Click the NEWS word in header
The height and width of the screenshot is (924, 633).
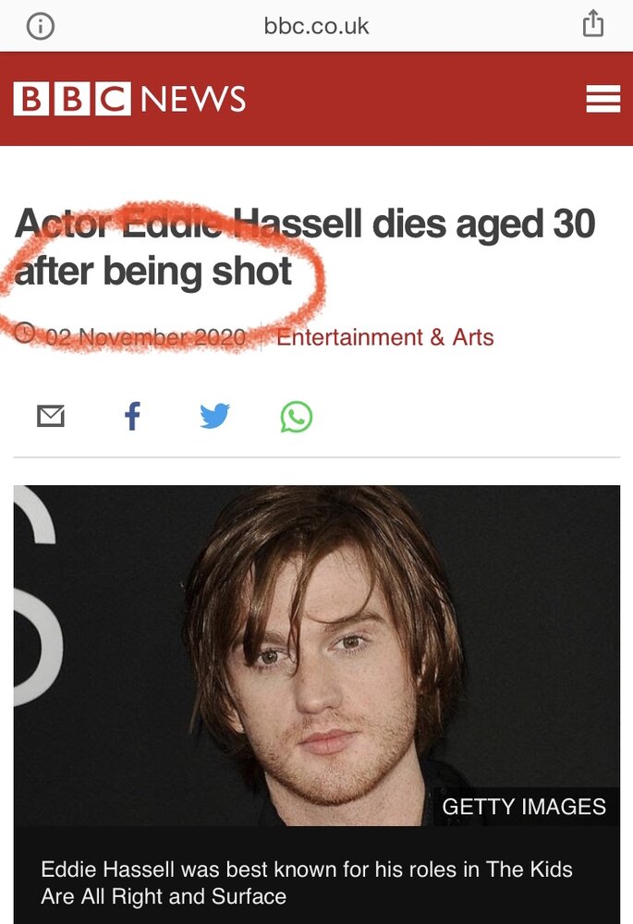193,99
